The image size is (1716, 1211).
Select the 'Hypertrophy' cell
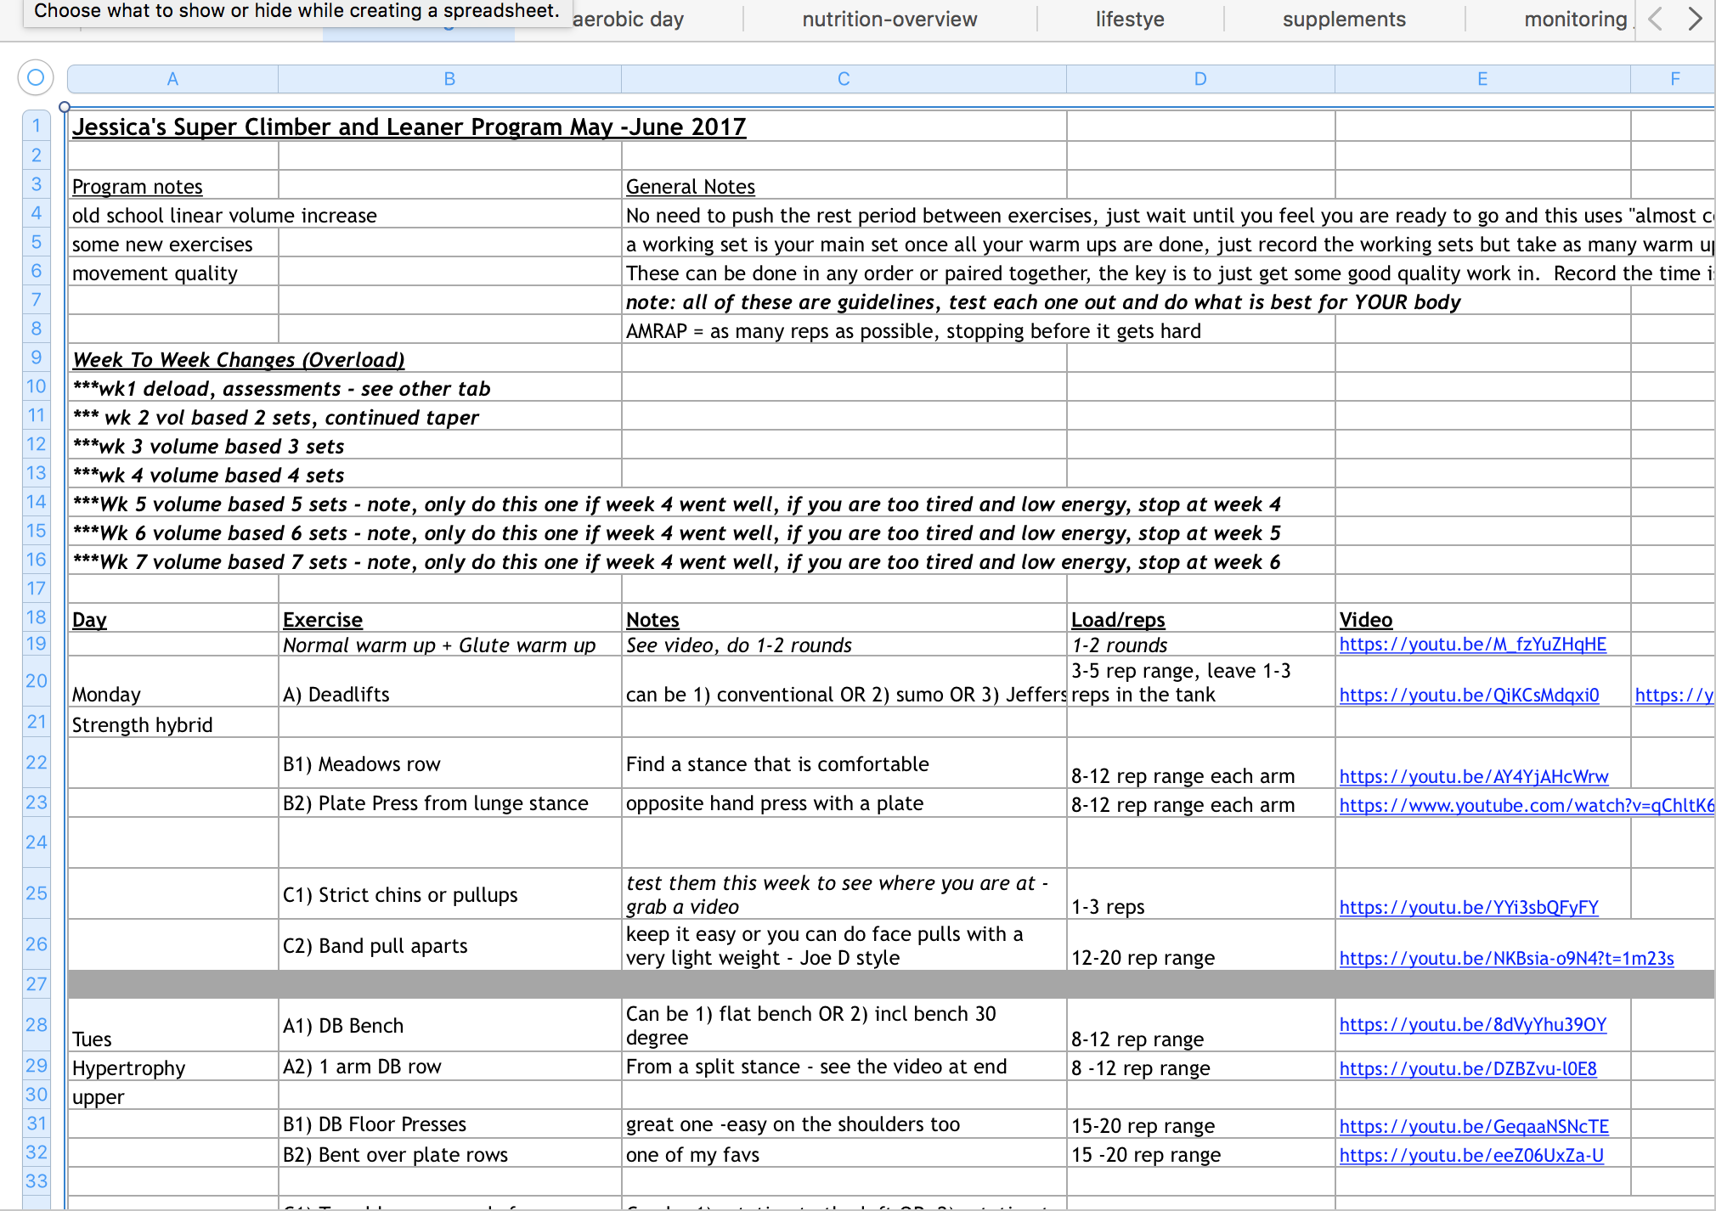pyautogui.click(x=172, y=1067)
